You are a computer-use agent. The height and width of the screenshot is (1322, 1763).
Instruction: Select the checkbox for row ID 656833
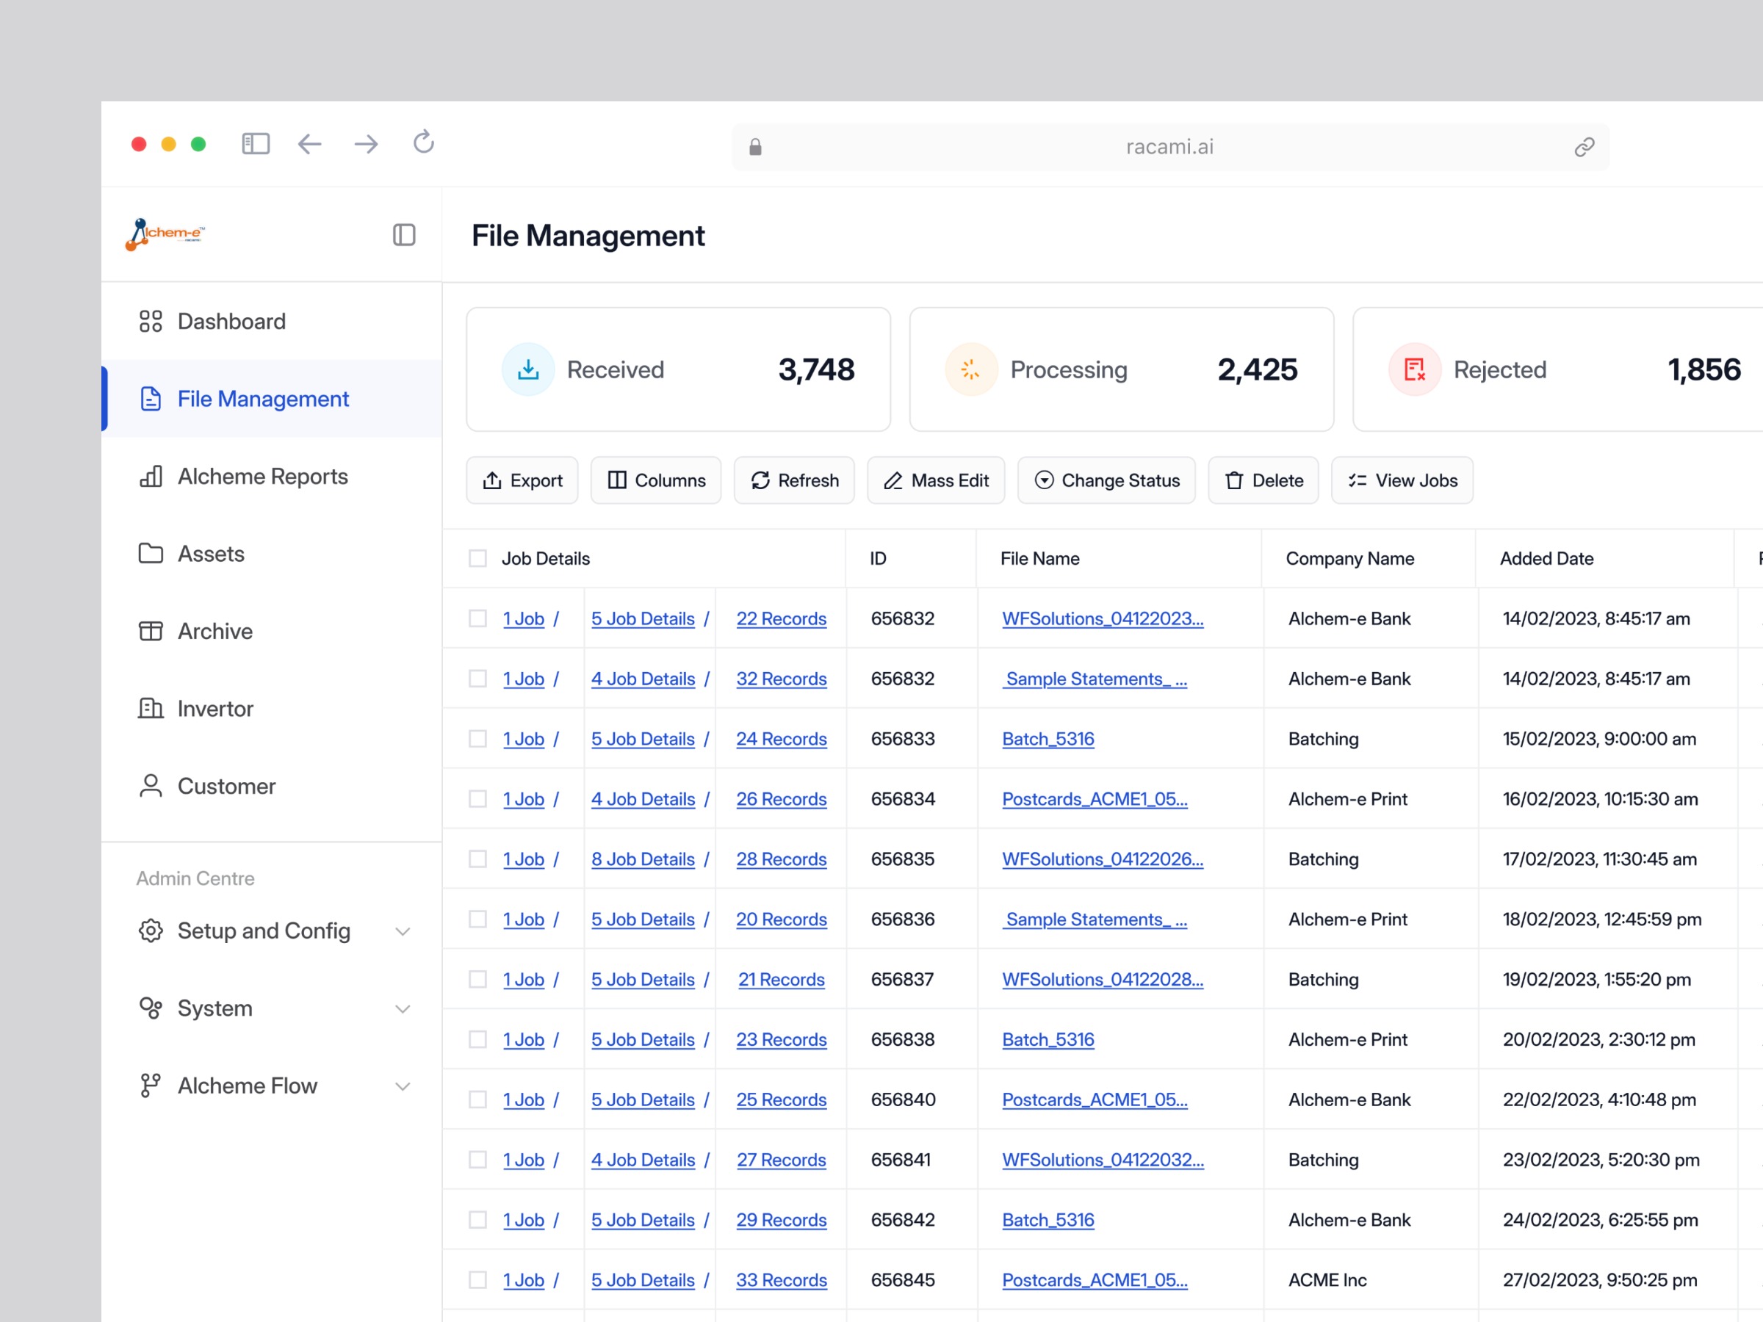pos(477,739)
